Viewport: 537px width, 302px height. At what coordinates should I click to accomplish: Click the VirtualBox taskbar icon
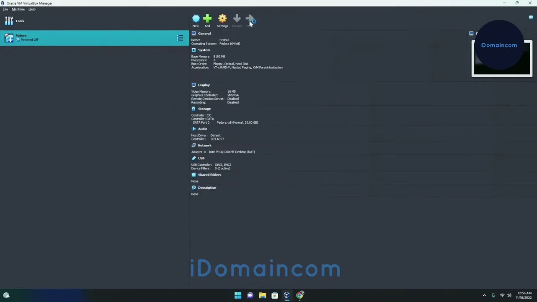tap(287, 295)
